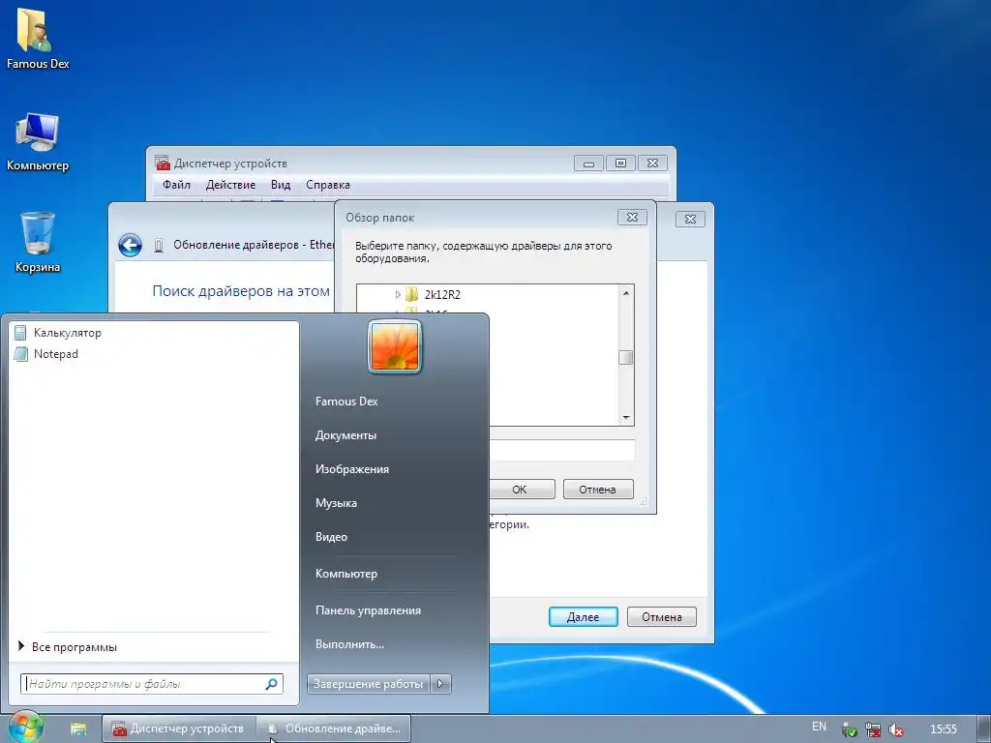Open the Действие menu

pos(230,185)
